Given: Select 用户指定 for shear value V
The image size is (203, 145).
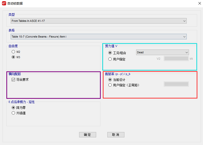Looking at the screenshot, I should point(117,59).
